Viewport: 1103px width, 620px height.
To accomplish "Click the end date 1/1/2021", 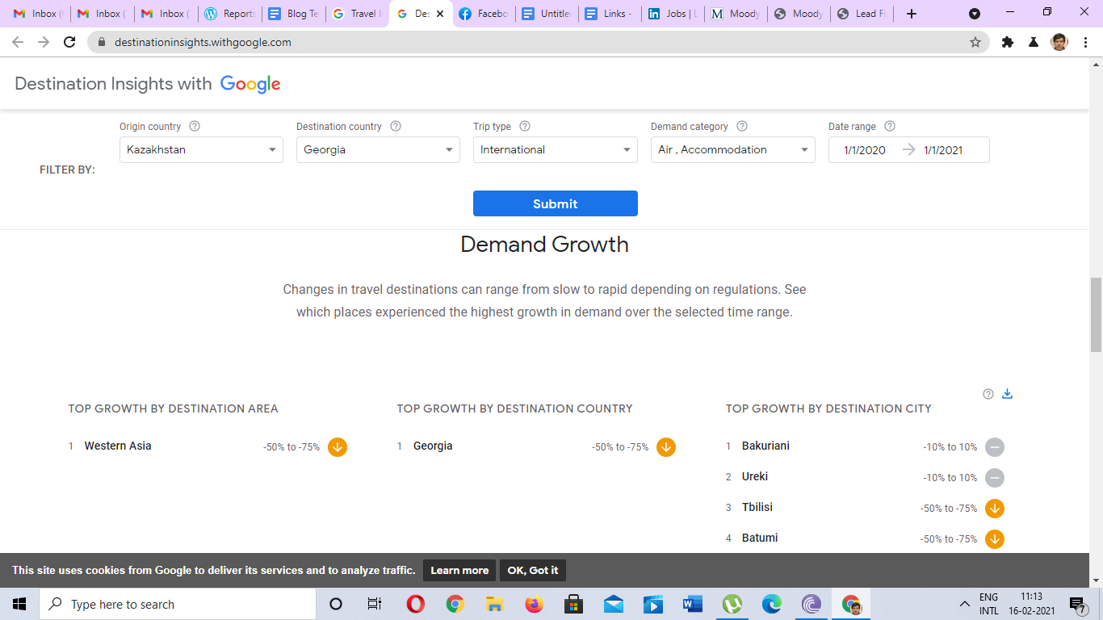I will (x=943, y=150).
